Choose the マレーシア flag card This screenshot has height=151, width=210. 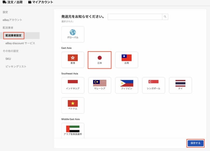click(100, 85)
